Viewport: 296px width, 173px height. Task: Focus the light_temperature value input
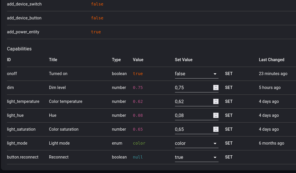[x=193, y=102]
